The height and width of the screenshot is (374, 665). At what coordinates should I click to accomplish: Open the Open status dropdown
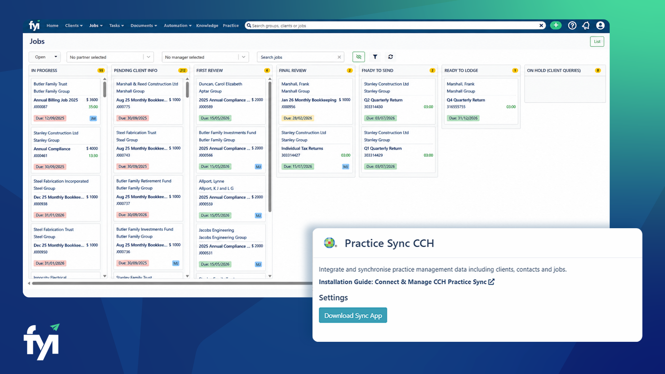click(x=45, y=57)
